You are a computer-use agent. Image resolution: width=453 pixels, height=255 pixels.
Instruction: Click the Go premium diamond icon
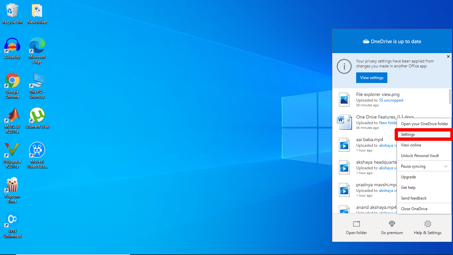(x=392, y=224)
